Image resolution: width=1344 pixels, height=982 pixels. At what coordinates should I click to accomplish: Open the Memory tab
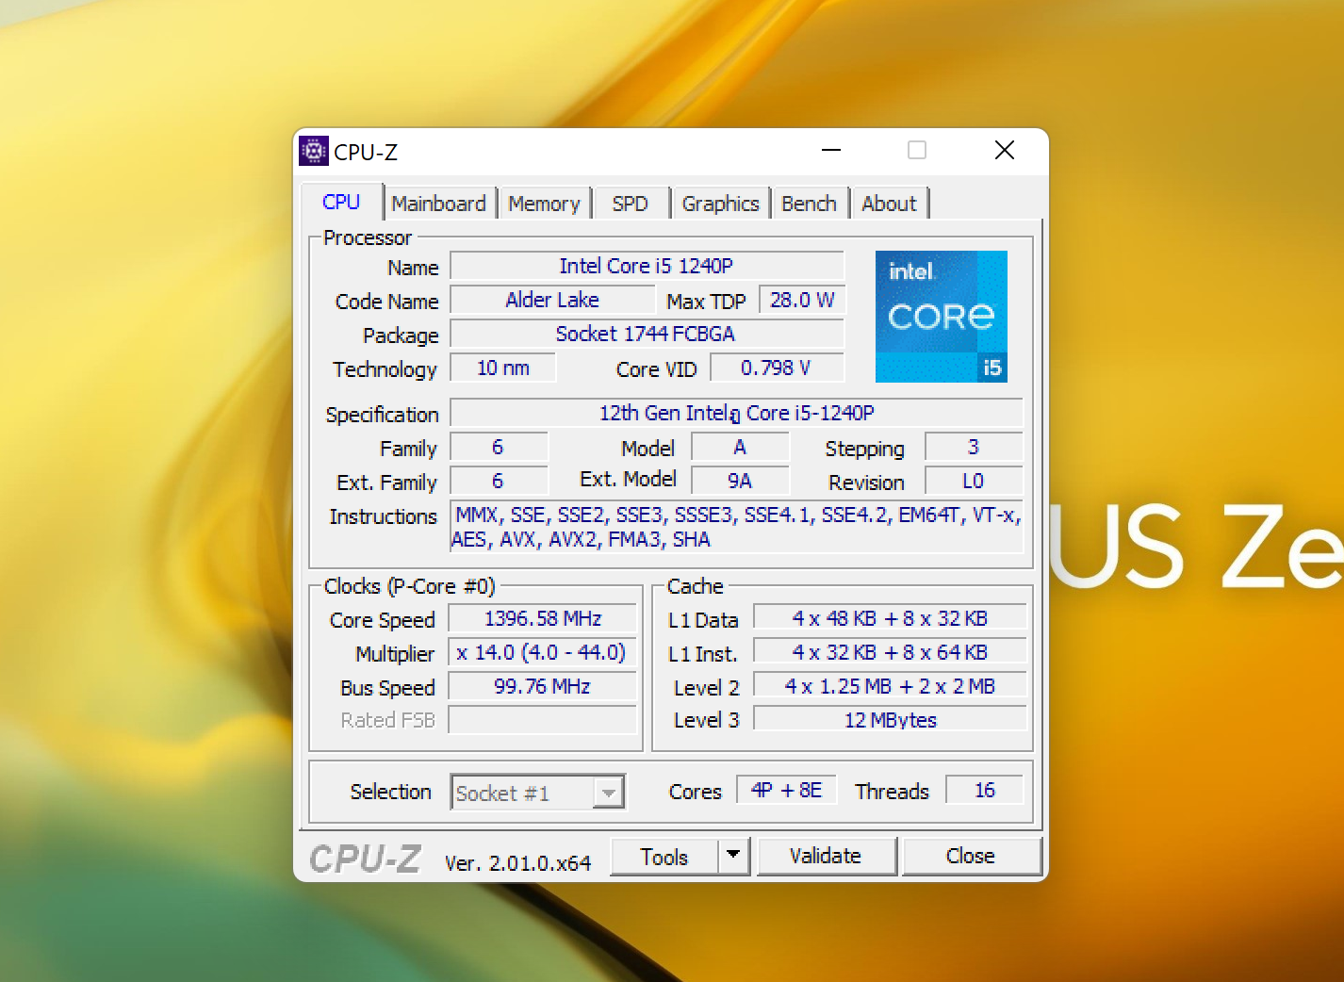pyautogui.click(x=545, y=204)
